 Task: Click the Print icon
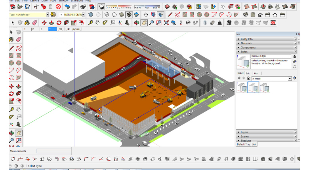tap(82, 7)
